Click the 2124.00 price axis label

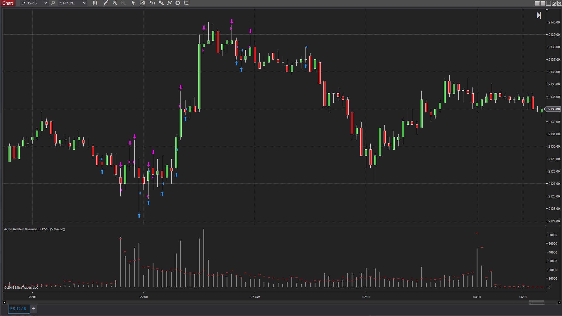click(x=554, y=221)
